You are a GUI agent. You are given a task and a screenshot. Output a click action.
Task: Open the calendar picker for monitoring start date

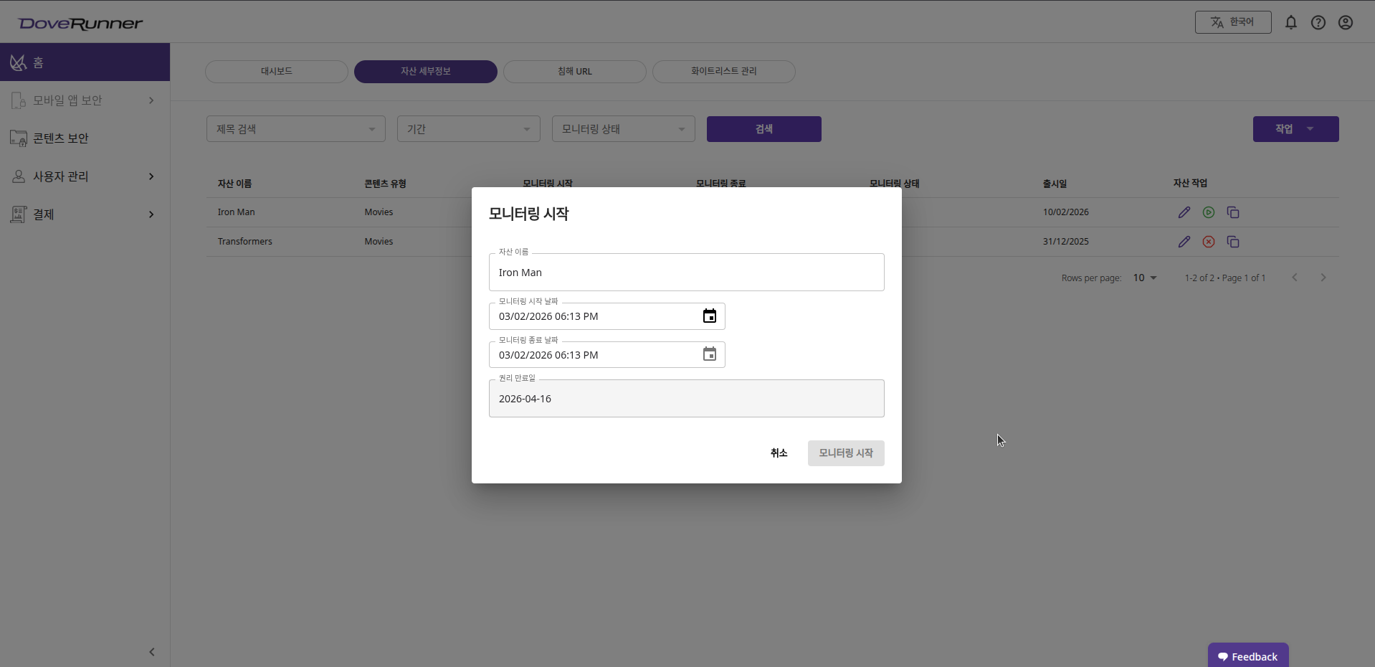click(x=709, y=316)
